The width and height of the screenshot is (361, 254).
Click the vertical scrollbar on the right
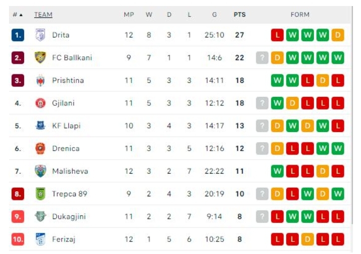tap(352, 115)
